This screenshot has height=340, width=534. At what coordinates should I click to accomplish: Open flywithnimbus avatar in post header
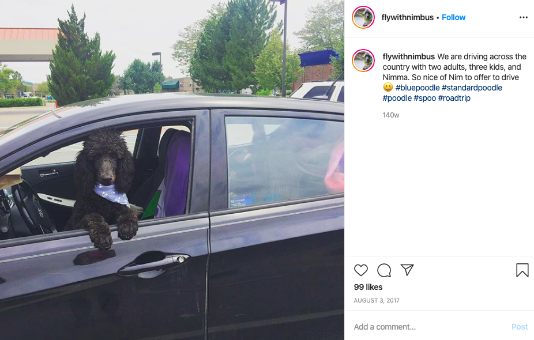pos(363,17)
